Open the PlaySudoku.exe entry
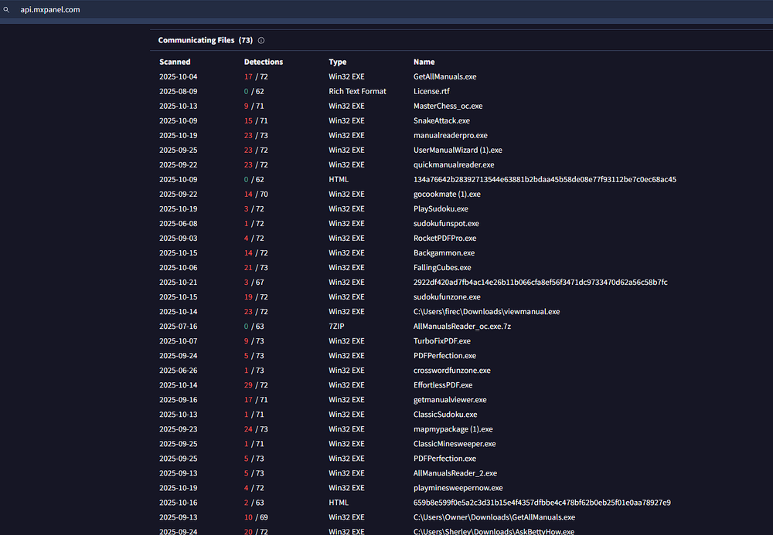The width and height of the screenshot is (773, 535). point(441,208)
